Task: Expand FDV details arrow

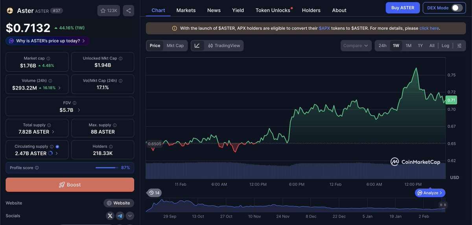Action: (79, 110)
